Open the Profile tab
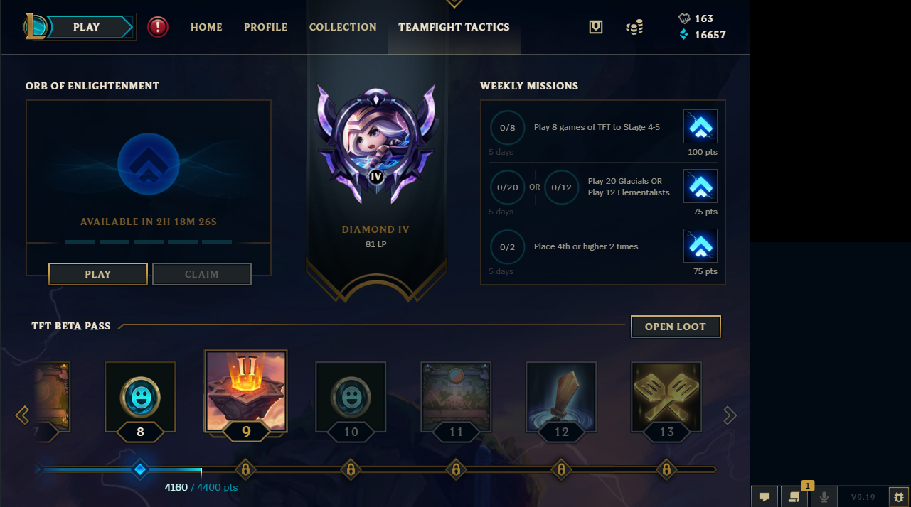 pos(266,27)
